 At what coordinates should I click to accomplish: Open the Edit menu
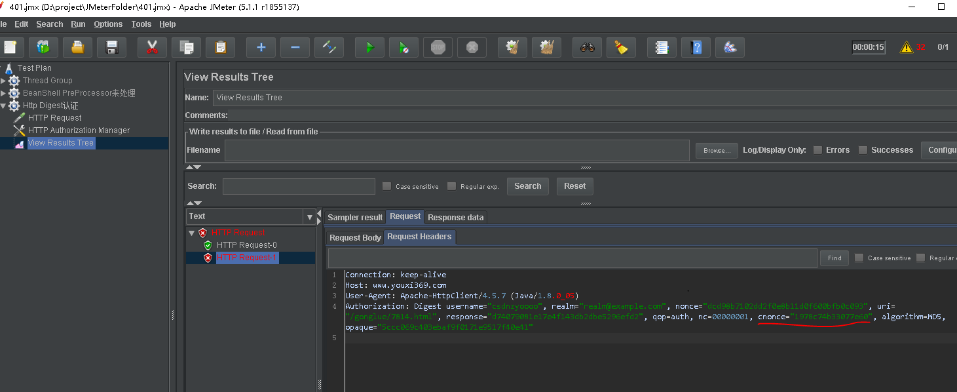22,24
